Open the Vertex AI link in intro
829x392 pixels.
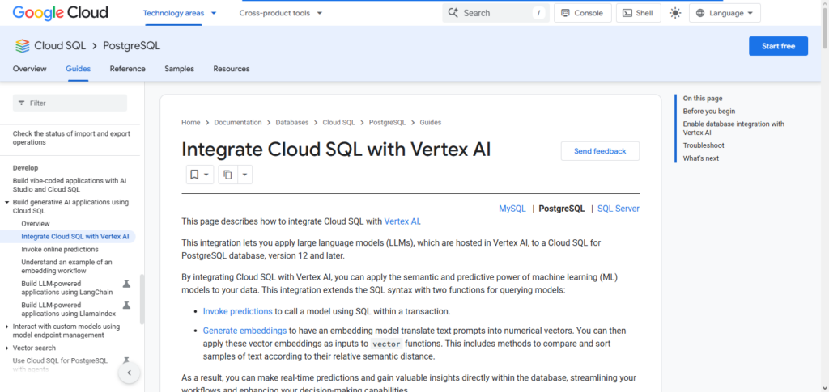click(x=402, y=221)
